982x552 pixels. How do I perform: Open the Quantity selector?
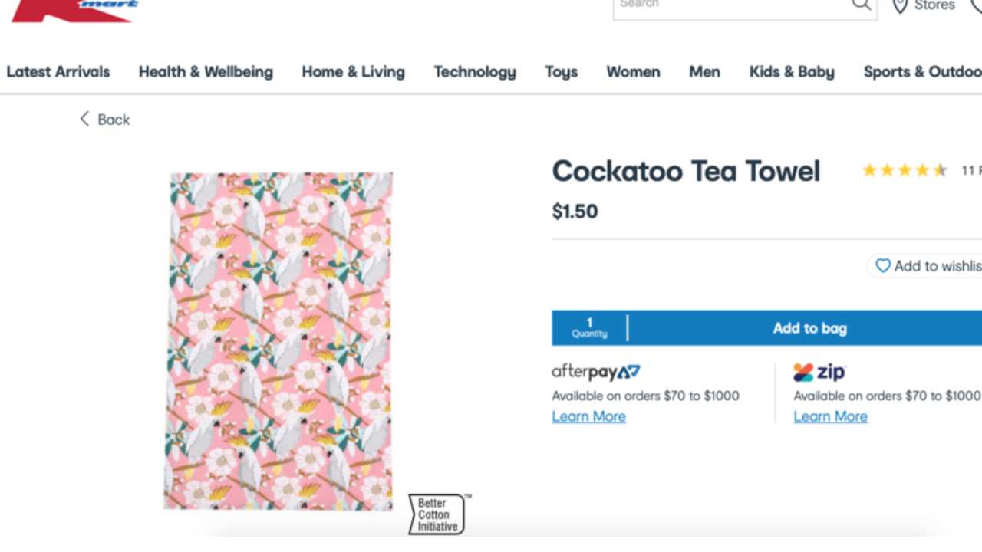589,328
